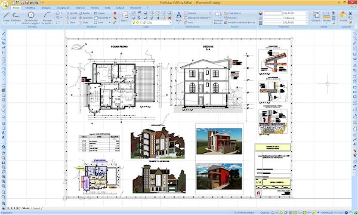Image resolution: width=358 pixels, height=215 pixels.
Task: Select the Linea drawing tool
Action: tap(6, 17)
